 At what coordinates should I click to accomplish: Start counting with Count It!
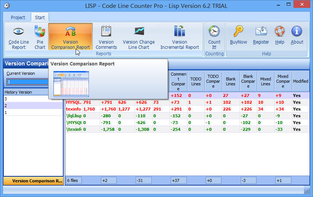tap(214, 37)
